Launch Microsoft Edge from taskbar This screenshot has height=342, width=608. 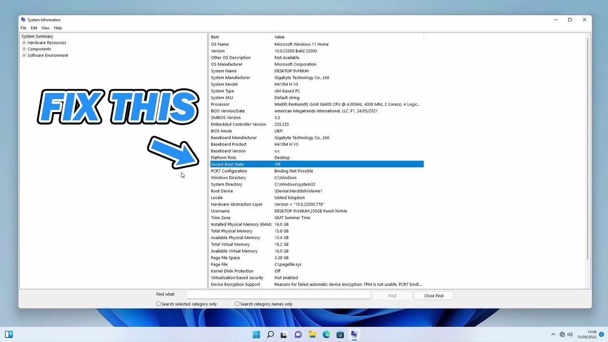(x=326, y=334)
